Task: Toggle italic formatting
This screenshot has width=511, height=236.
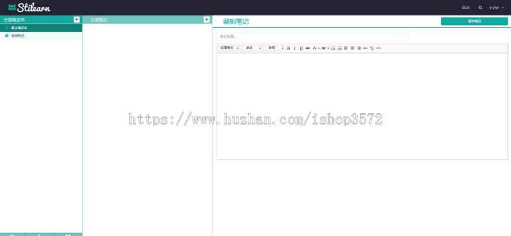Action: pyautogui.click(x=295, y=48)
